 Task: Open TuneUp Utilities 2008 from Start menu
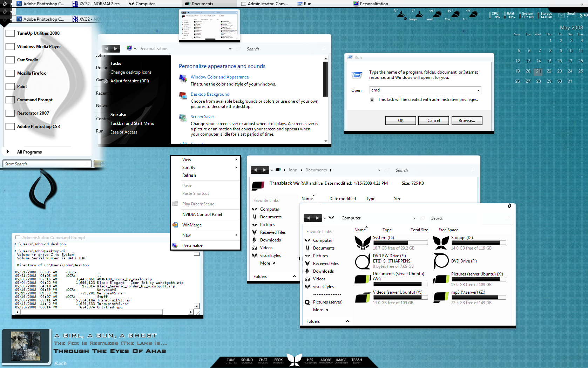click(38, 33)
